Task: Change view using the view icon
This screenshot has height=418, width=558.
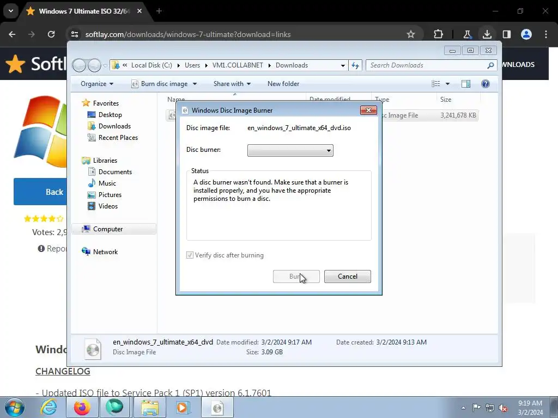Action: [435, 83]
